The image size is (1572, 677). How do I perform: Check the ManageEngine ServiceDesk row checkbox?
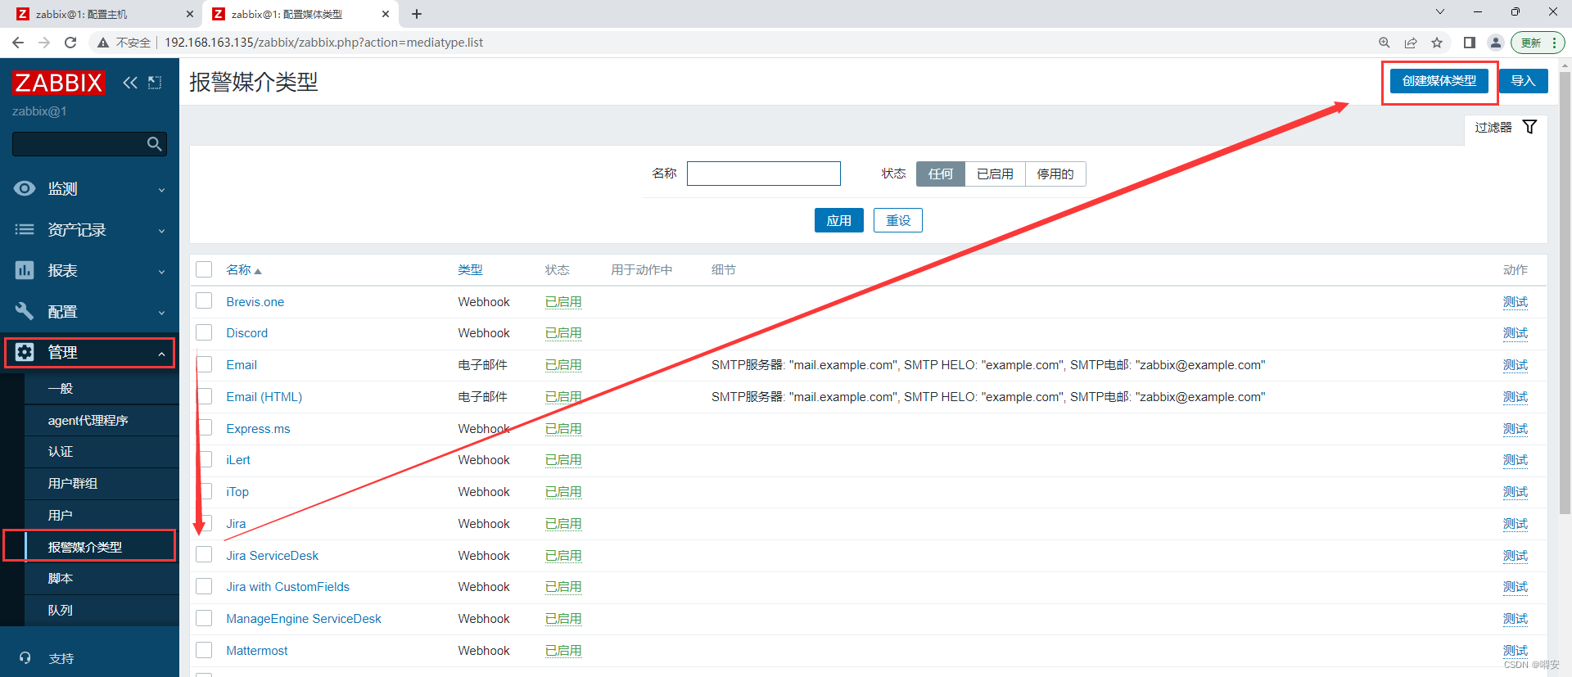(204, 618)
